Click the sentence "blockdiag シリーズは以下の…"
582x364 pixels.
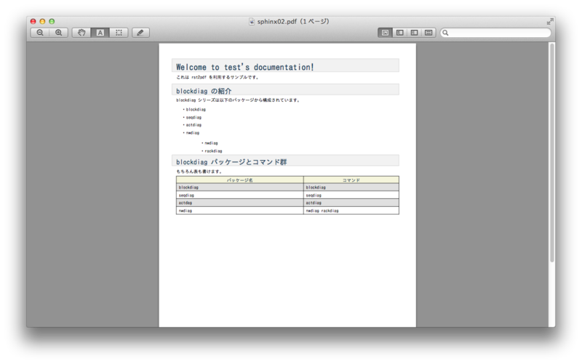[x=238, y=100]
